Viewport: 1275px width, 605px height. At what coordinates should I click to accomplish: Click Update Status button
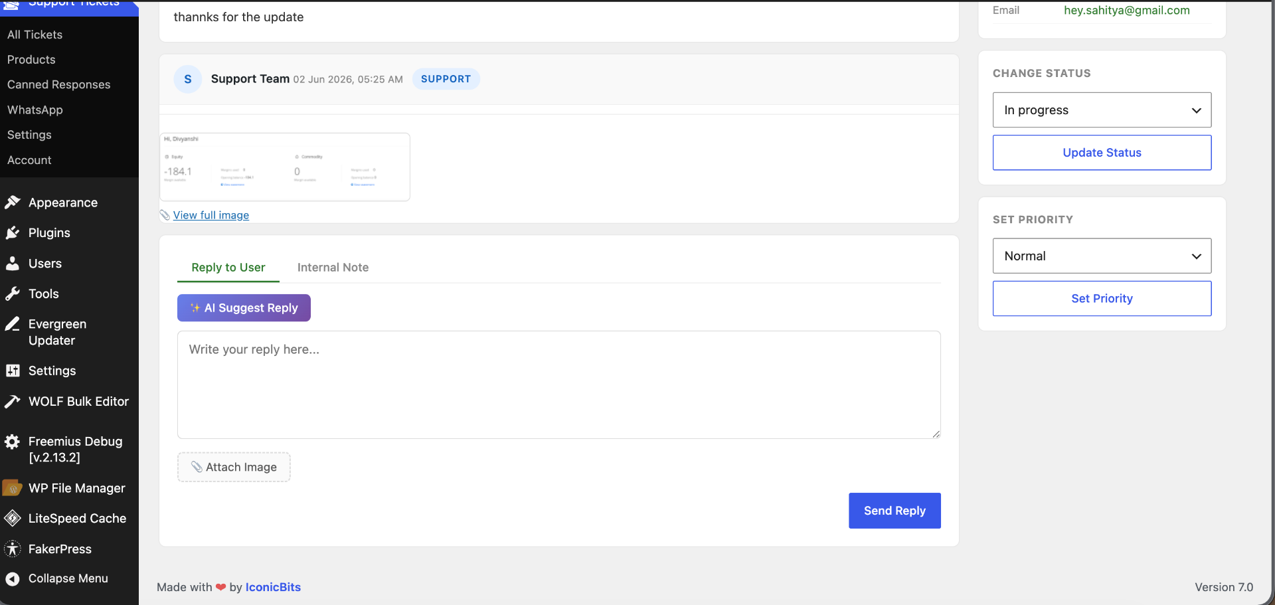coord(1102,153)
